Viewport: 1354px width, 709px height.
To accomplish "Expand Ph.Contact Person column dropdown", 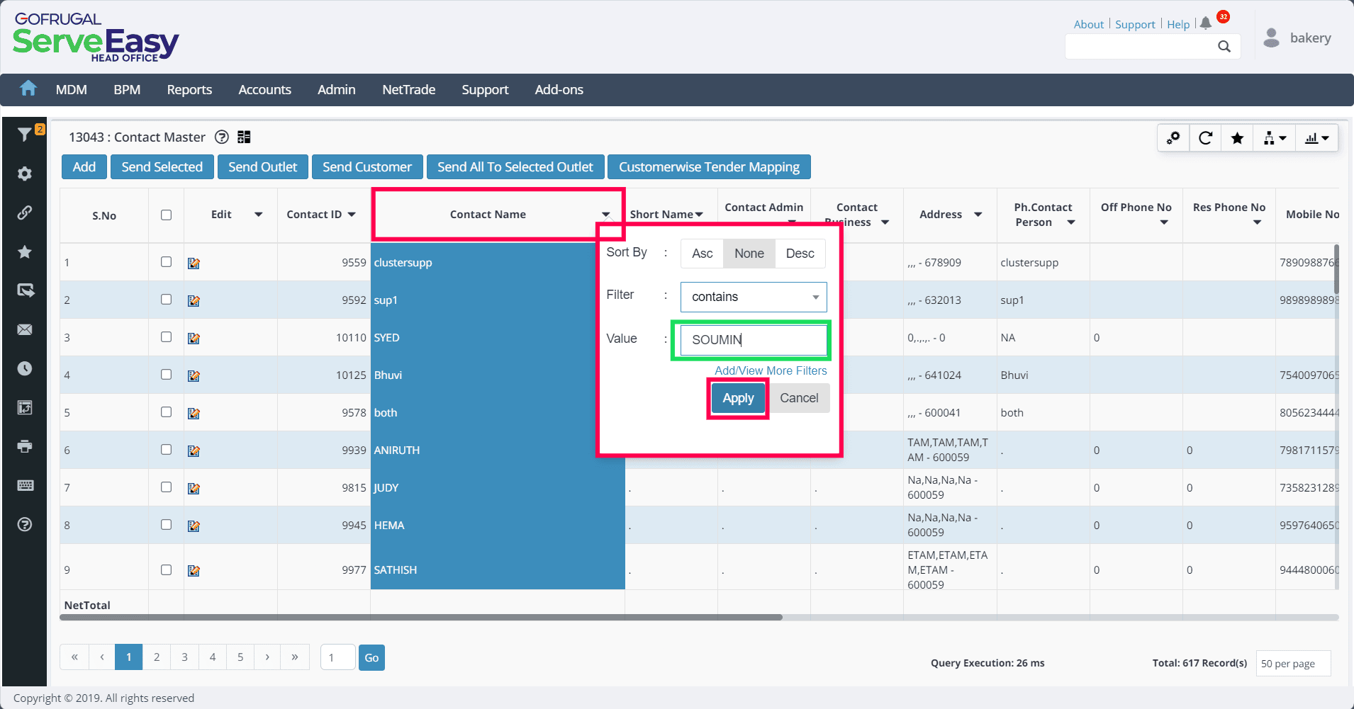I will pos(1071,222).
